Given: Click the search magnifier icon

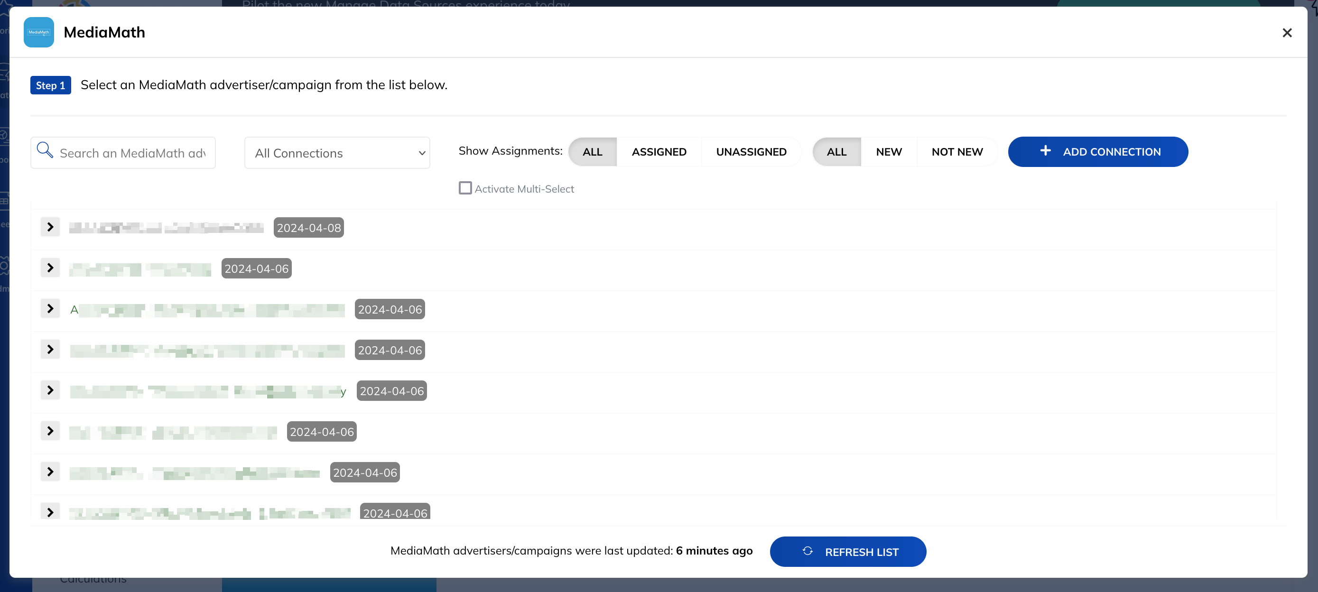Looking at the screenshot, I should 45,150.
